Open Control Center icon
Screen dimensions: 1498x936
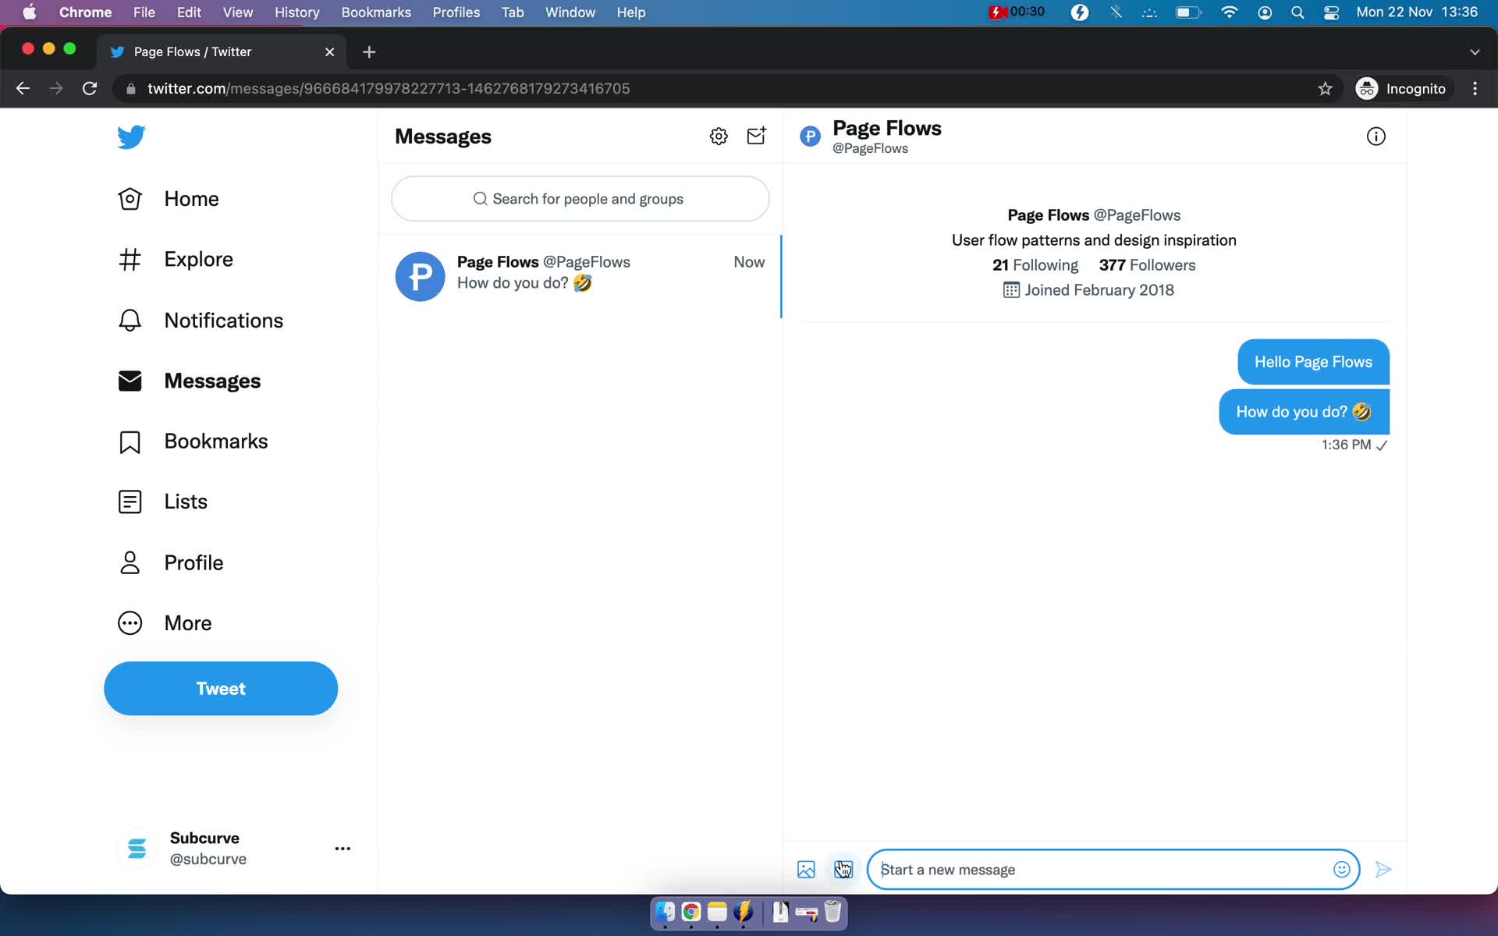pyautogui.click(x=1332, y=12)
